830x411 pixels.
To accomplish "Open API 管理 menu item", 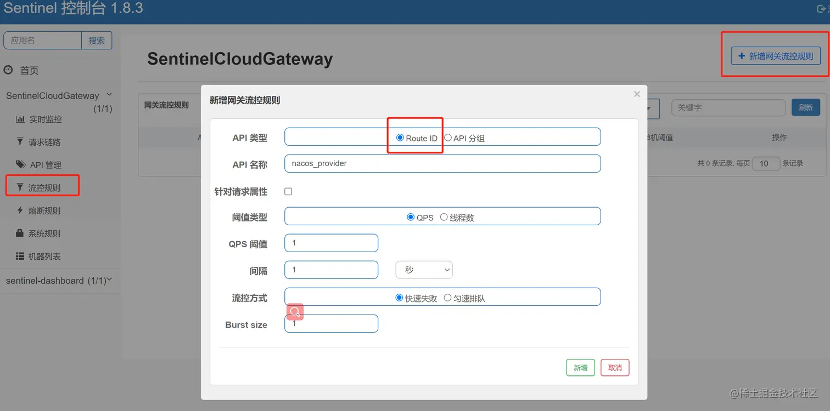I will [46, 165].
